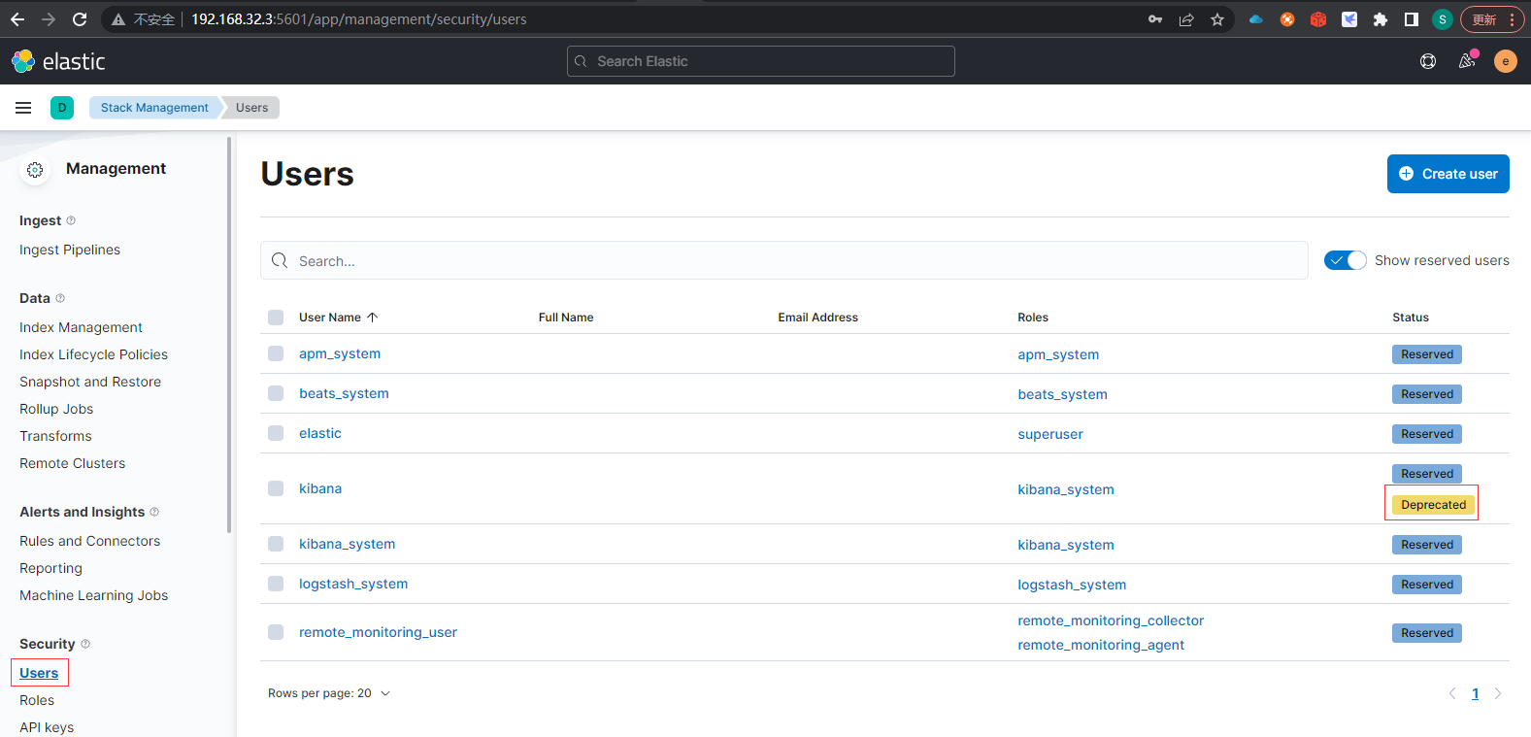Viewport: 1531px width, 737px height.
Task: Open Index Management in the sidebar
Action: (81, 327)
